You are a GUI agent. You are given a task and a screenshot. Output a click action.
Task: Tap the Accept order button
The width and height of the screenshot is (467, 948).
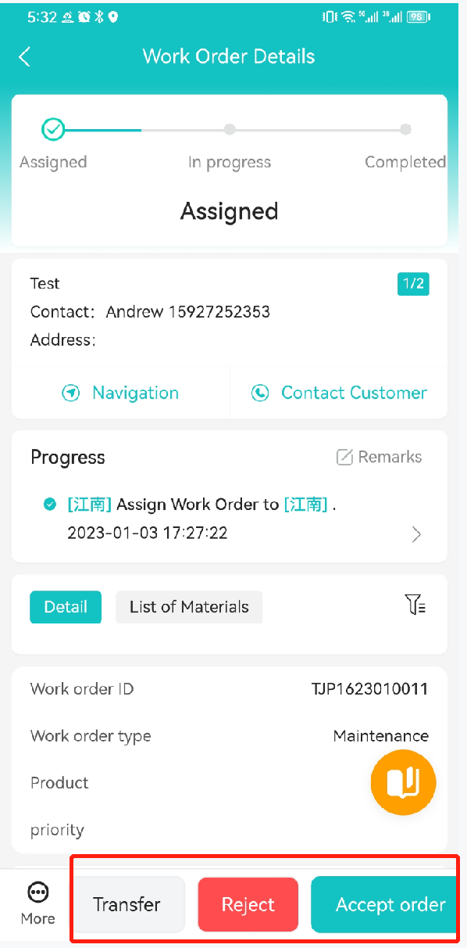point(384,905)
